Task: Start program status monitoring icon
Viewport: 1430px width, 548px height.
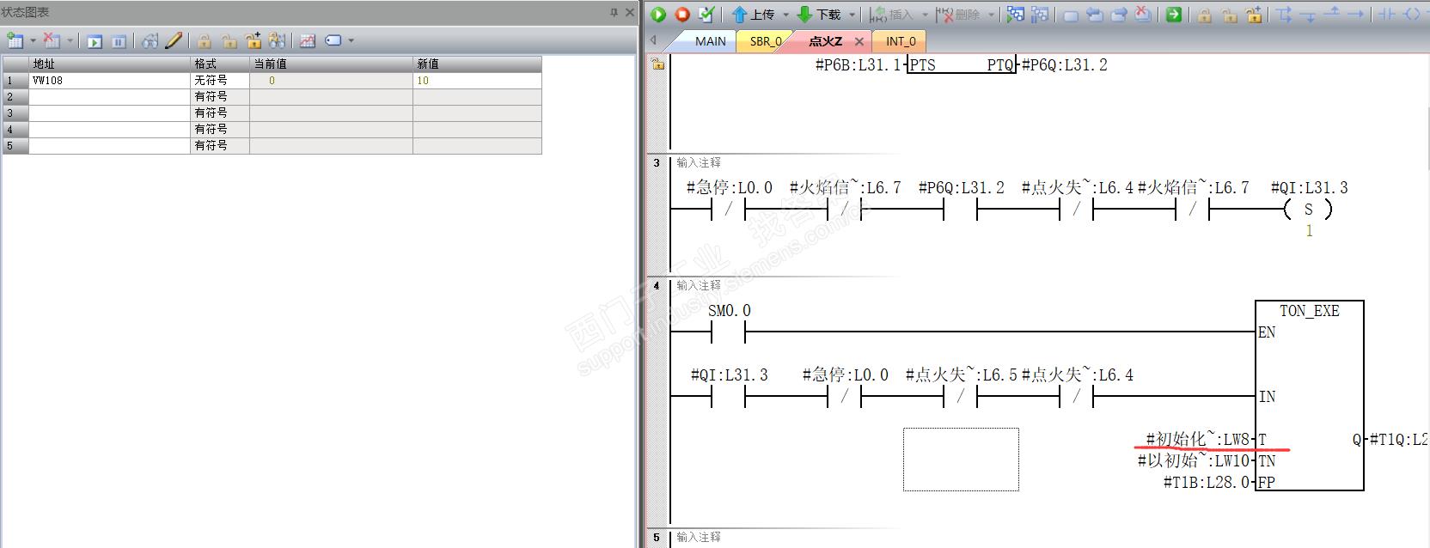Action: pos(1016,15)
